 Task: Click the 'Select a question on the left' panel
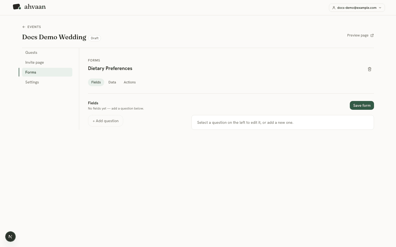pos(283,122)
